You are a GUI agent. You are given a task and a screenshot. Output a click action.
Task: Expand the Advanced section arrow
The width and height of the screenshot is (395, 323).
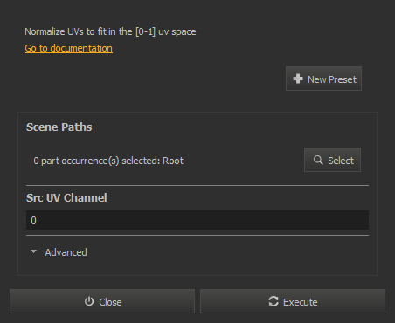click(34, 251)
